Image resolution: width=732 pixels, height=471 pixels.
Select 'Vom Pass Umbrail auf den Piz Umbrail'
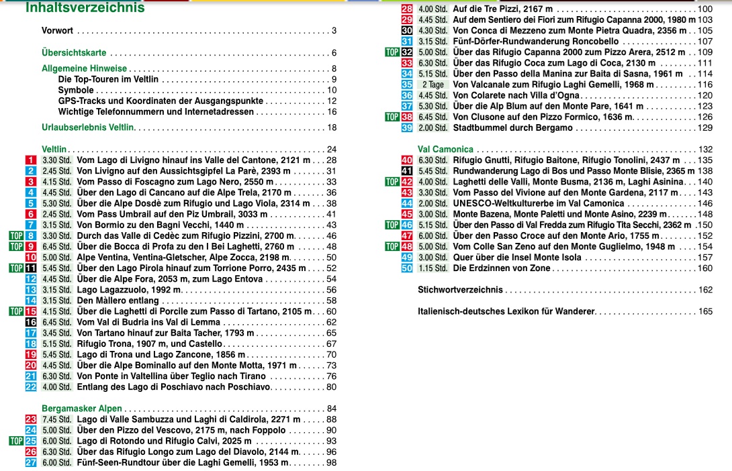[x=173, y=214]
